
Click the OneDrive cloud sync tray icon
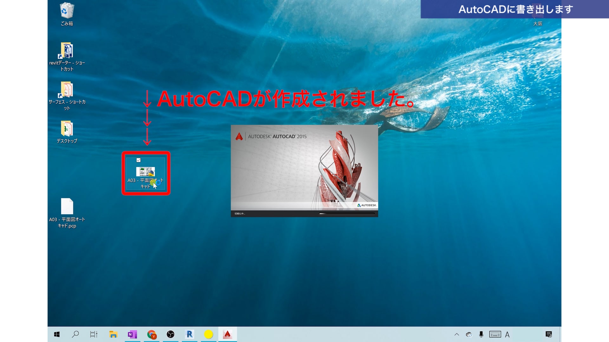[x=469, y=334]
